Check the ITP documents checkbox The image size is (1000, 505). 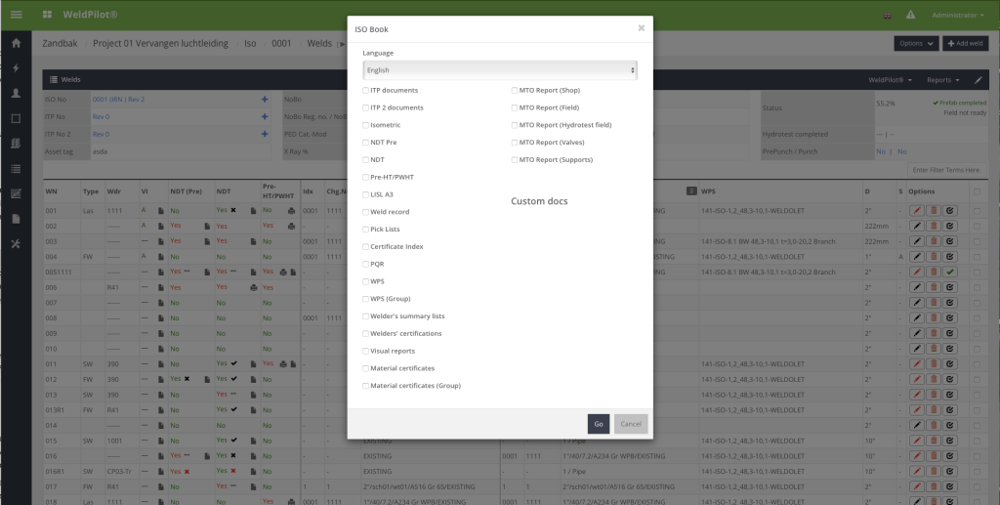click(x=366, y=91)
